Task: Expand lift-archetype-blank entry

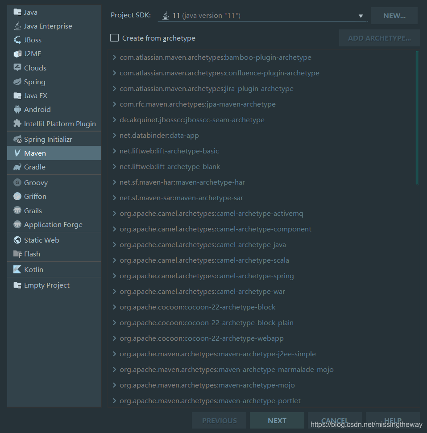Action: pos(114,166)
